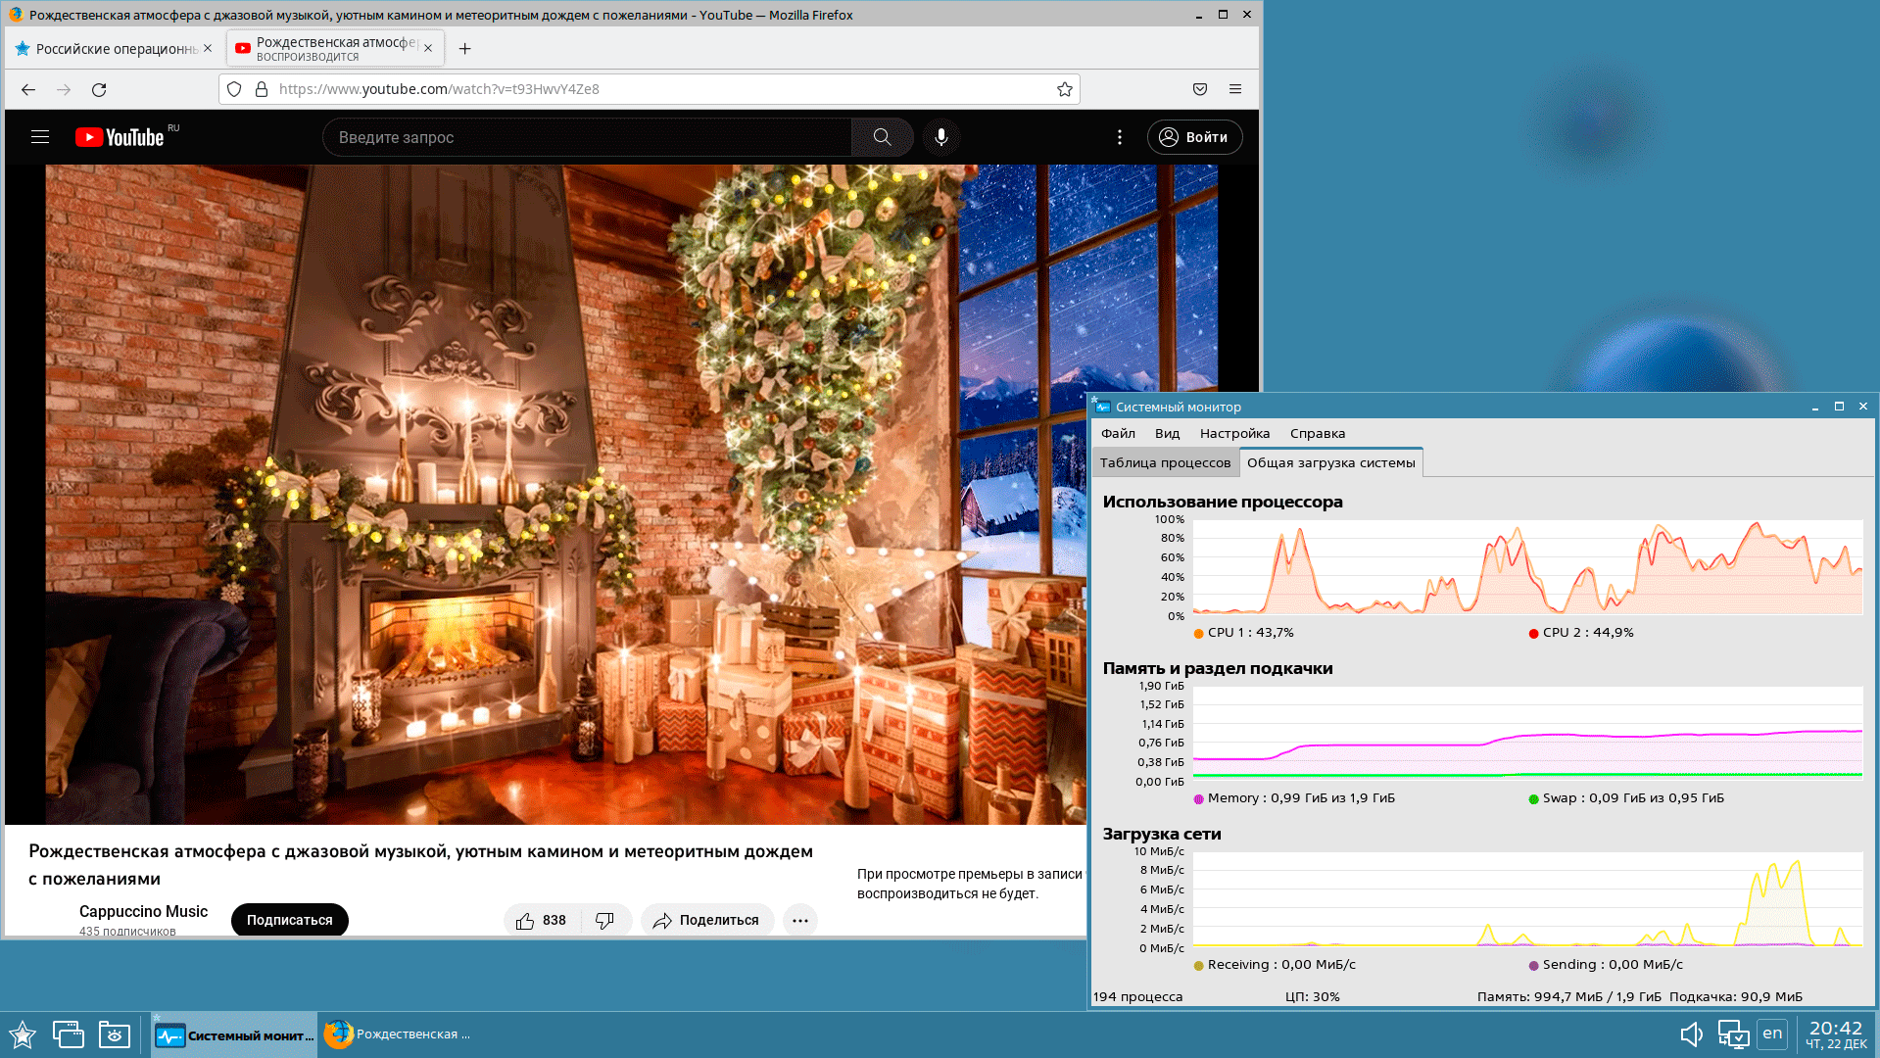Click the Войти sign-in button
This screenshot has height=1058, width=1880.
(1194, 137)
